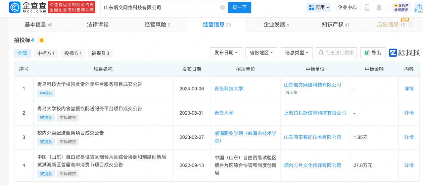Switch to 法律诉讼 tab
This screenshot has width=423, height=186.
[x=98, y=25]
